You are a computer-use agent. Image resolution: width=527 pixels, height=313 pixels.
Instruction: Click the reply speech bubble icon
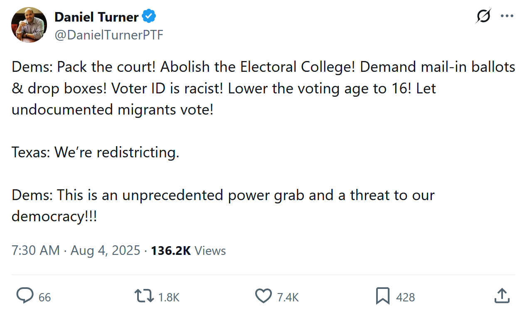pos(25,296)
